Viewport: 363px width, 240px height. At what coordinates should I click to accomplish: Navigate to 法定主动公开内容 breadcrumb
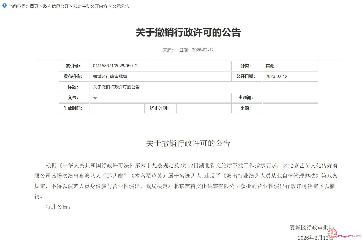90,6
